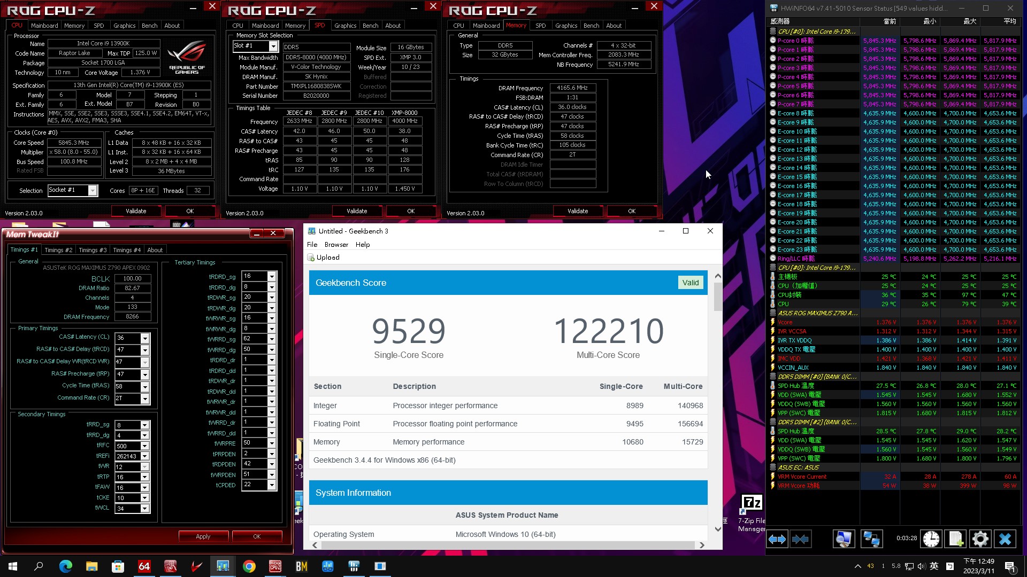Open tRFC 500 dropdown arrow
Viewport: 1027px width, 577px height.
(144, 446)
